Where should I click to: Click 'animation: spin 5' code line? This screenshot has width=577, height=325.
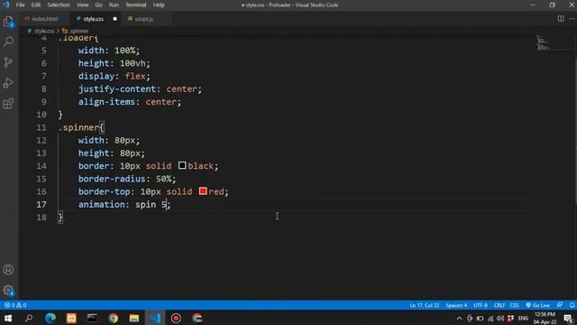click(x=124, y=205)
